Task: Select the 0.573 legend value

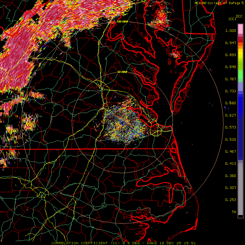Action: pyautogui.click(x=231, y=127)
